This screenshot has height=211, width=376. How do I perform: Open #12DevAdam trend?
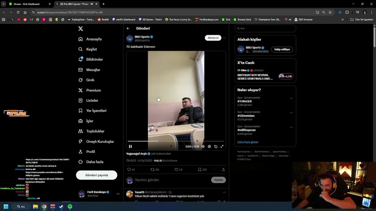[246, 116]
